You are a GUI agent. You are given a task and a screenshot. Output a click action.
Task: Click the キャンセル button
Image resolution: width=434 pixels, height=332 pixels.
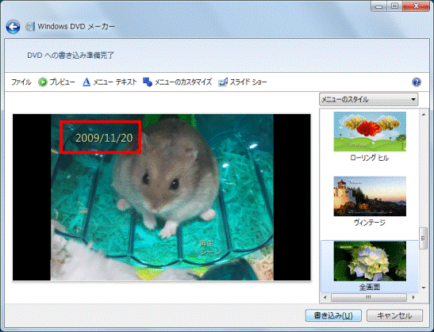coord(394,315)
